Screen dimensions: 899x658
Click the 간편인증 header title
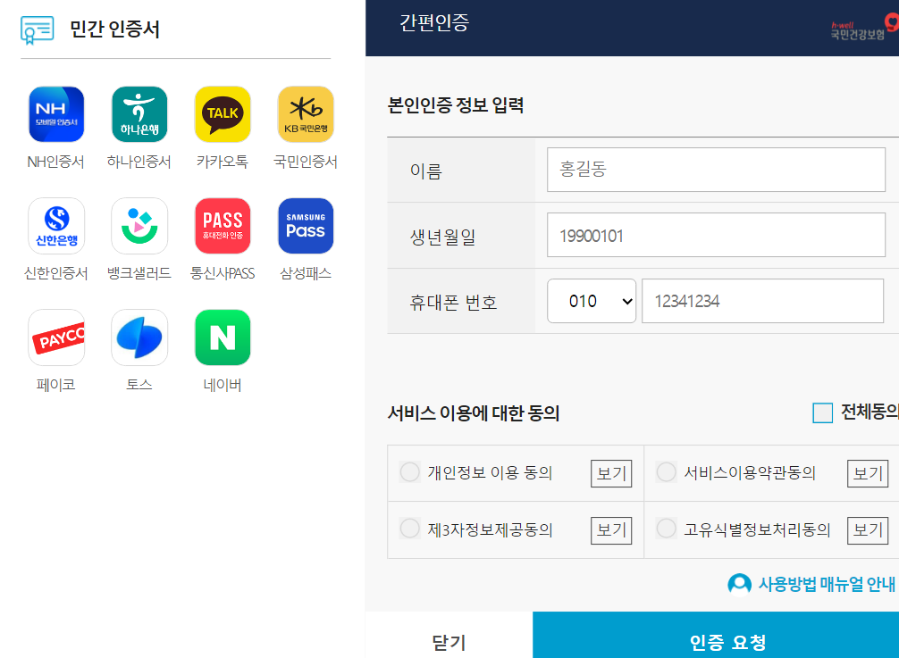tap(434, 23)
